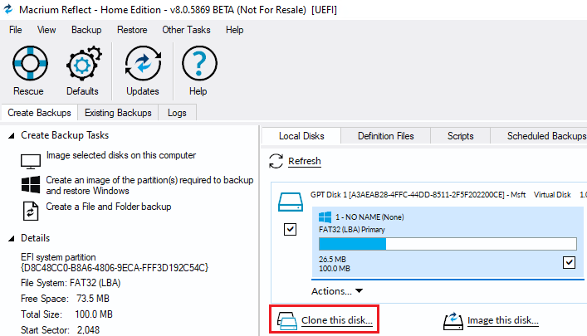This screenshot has height=336, width=587.
Task: Switch to the Existing Backups tab
Action: point(118,113)
